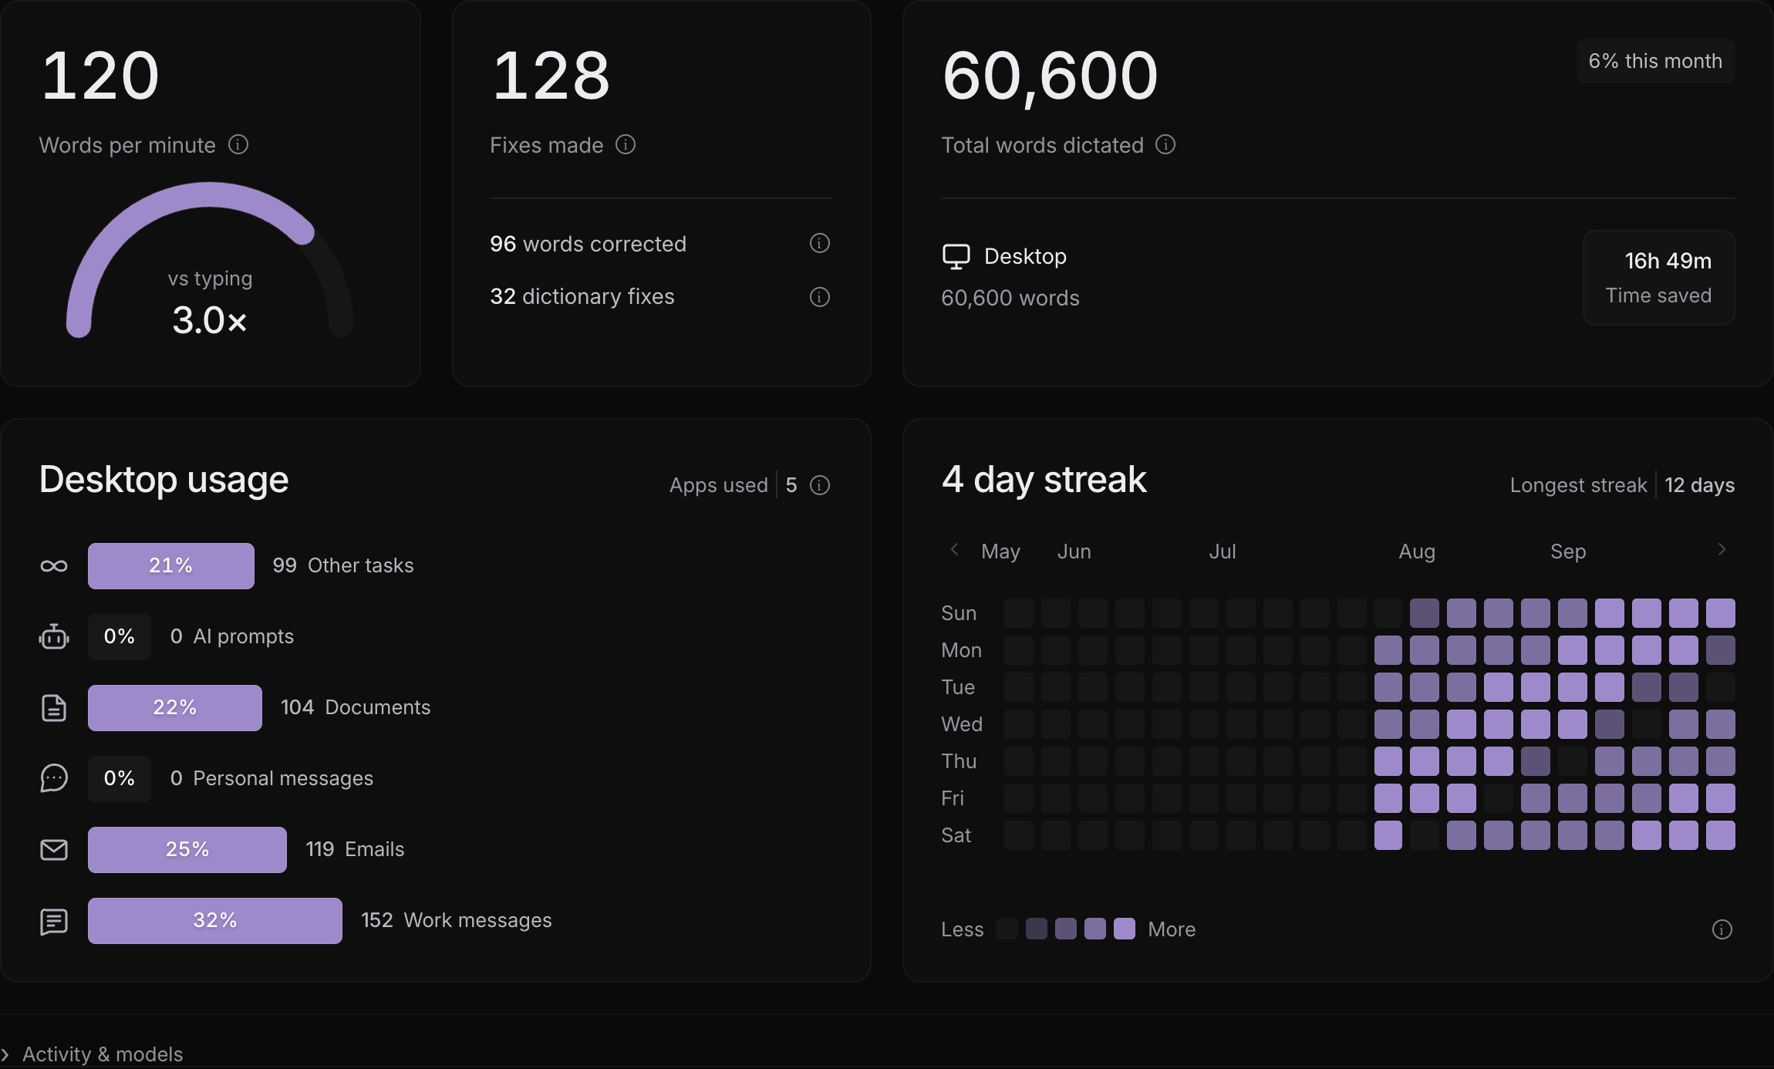Expand the Activity & models section

(93, 1054)
